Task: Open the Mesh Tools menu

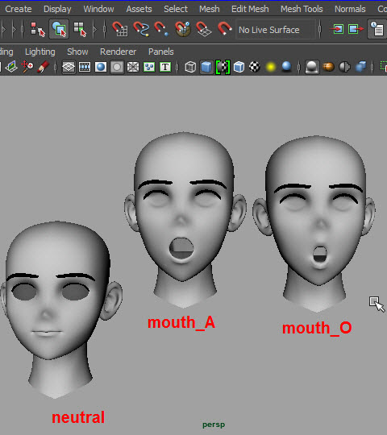Action: click(x=302, y=9)
